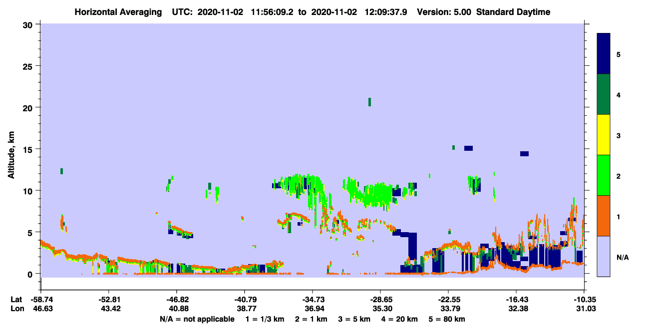Click latitude value -28.65
649x333 pixels.
coord(380,300)
